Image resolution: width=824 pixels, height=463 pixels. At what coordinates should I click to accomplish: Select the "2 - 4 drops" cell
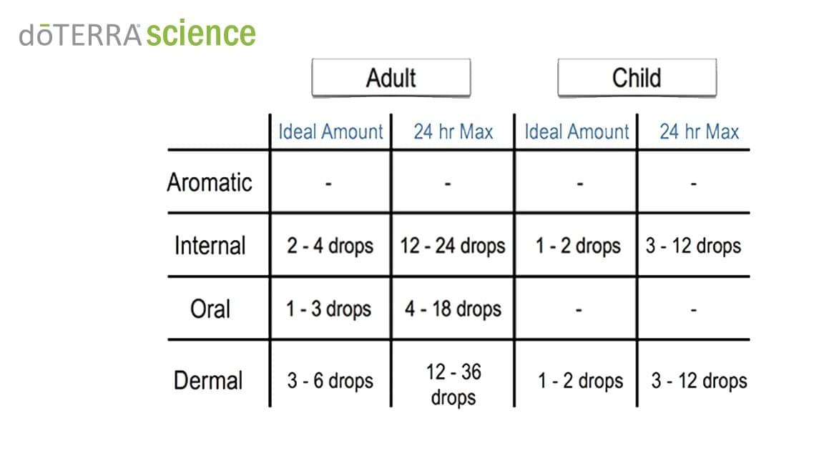pos(330,246)
